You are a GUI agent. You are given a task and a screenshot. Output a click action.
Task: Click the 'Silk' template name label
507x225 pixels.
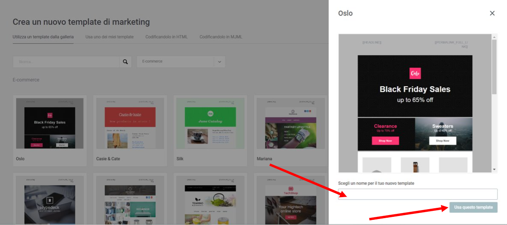click(180, 159)
